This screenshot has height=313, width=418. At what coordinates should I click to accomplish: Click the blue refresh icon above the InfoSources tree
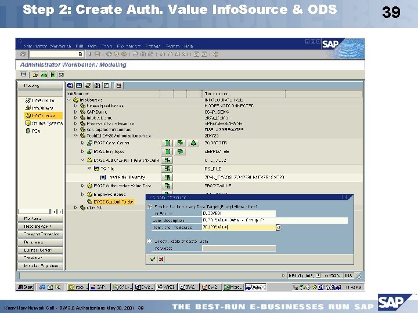70,85
